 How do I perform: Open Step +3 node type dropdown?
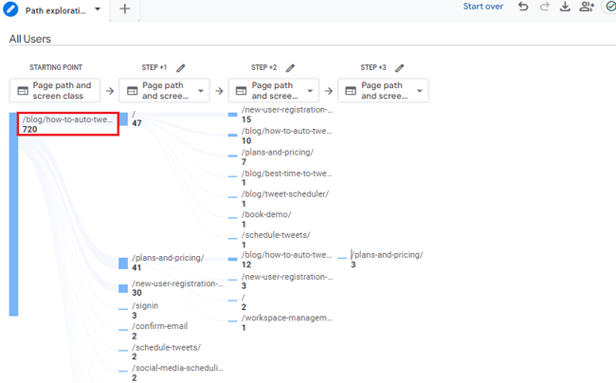[x=420, y=91]
